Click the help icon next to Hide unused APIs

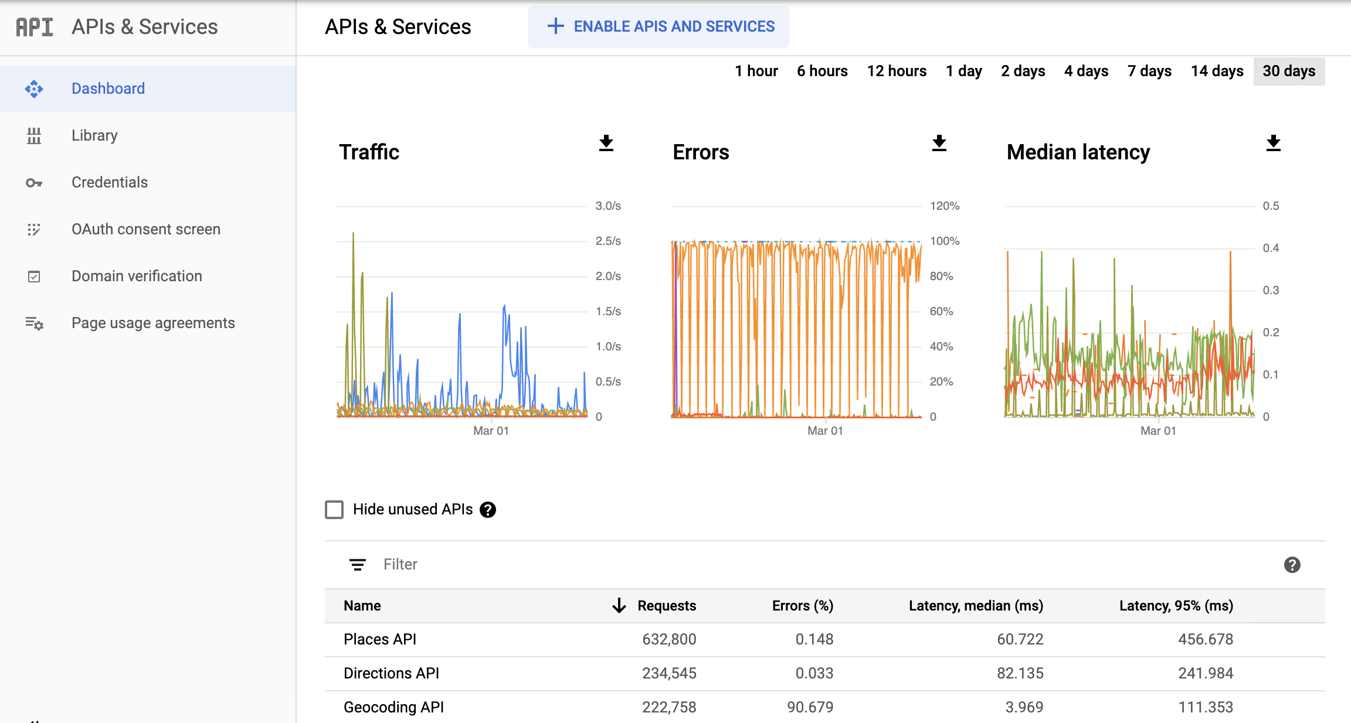click(490, 510)
